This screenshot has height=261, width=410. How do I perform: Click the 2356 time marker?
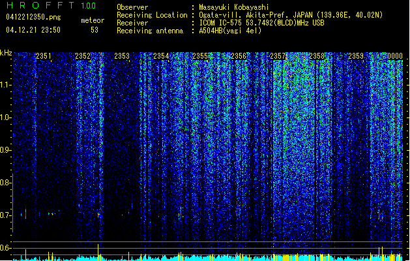[x=239, y=56]
